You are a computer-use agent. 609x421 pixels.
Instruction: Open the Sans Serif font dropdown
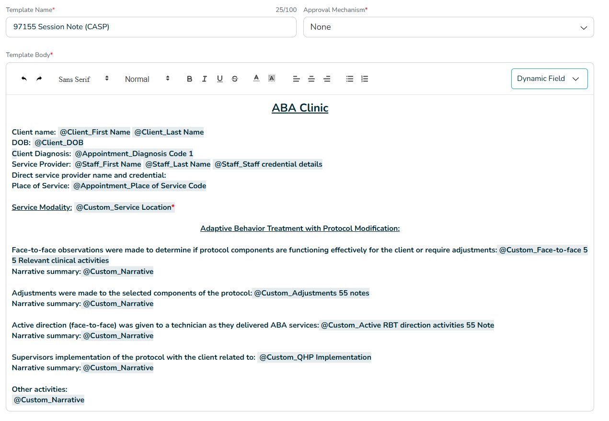coord(84,79)
